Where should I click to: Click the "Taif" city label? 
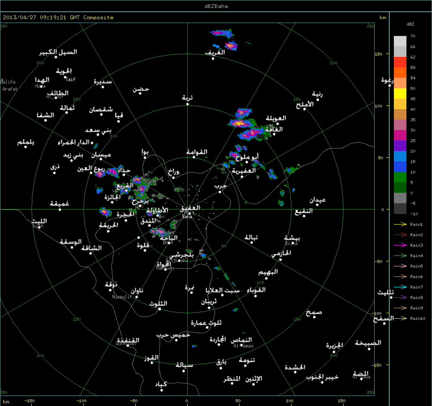(x=70, y=79)
